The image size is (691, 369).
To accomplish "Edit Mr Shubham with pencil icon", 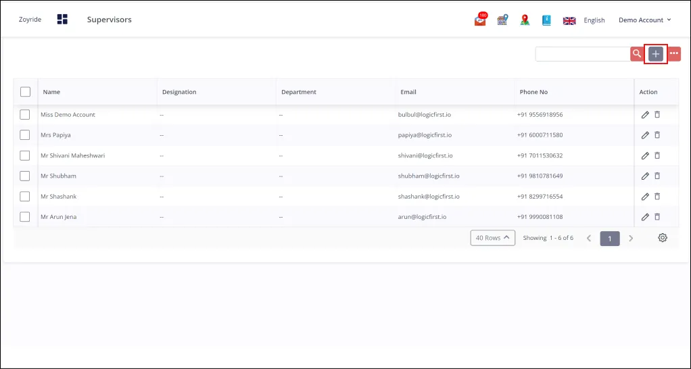I will 645,176.
